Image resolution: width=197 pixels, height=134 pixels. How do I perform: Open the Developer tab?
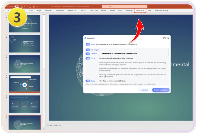(x=129, y=11)
